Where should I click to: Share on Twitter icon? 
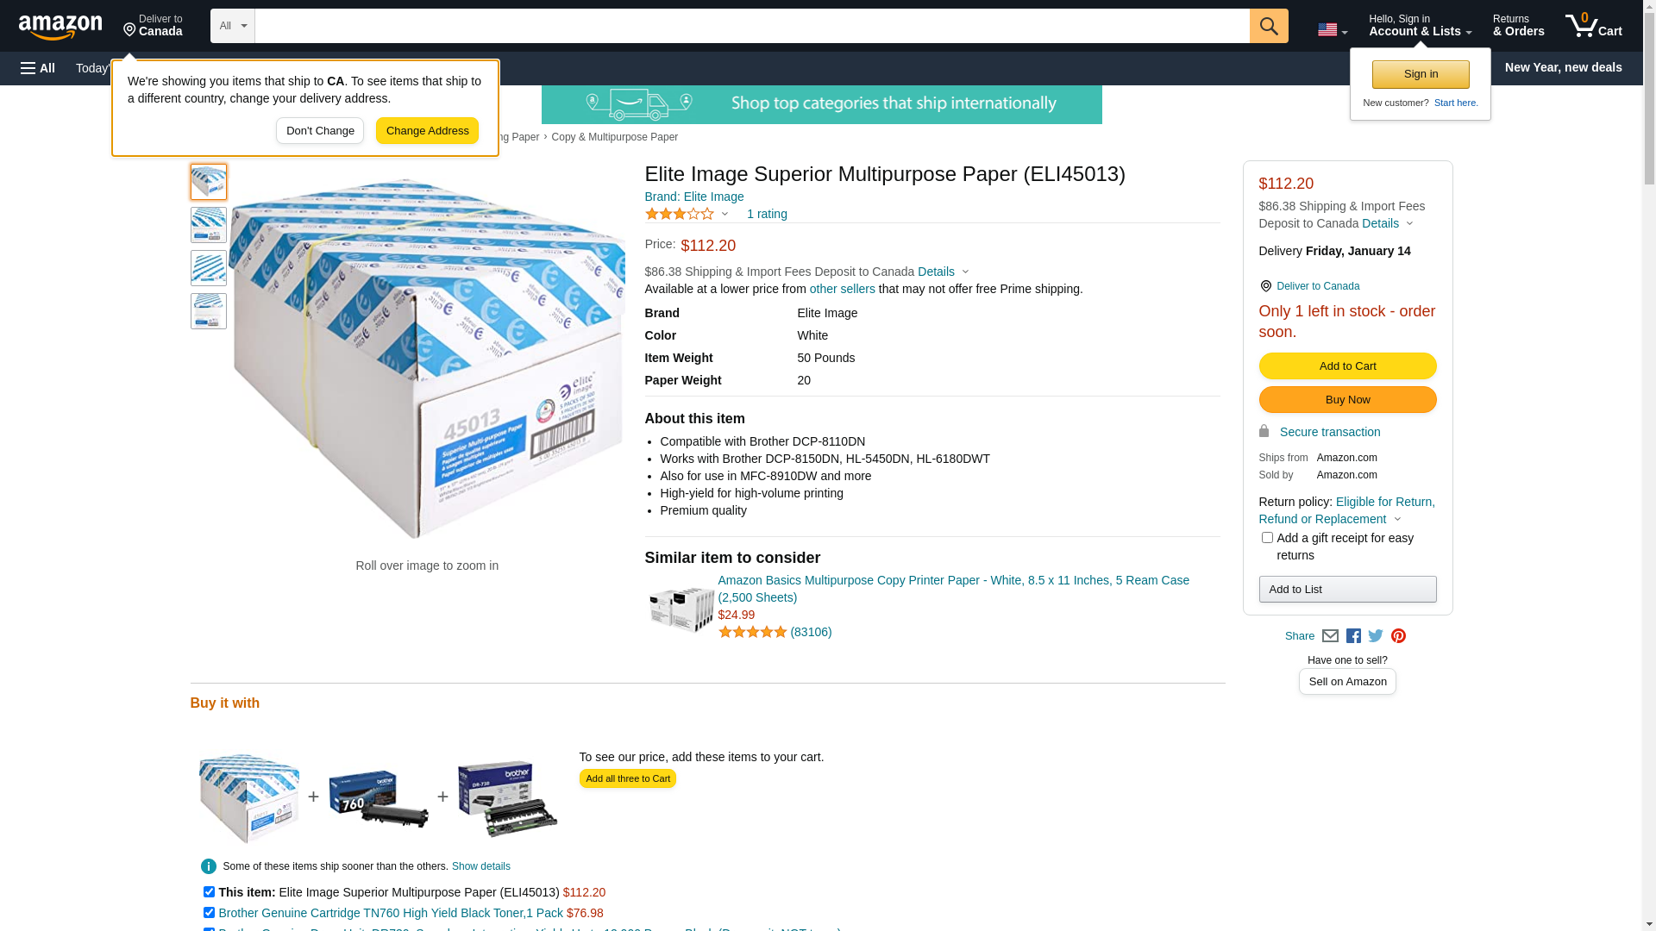point(1376,636)
